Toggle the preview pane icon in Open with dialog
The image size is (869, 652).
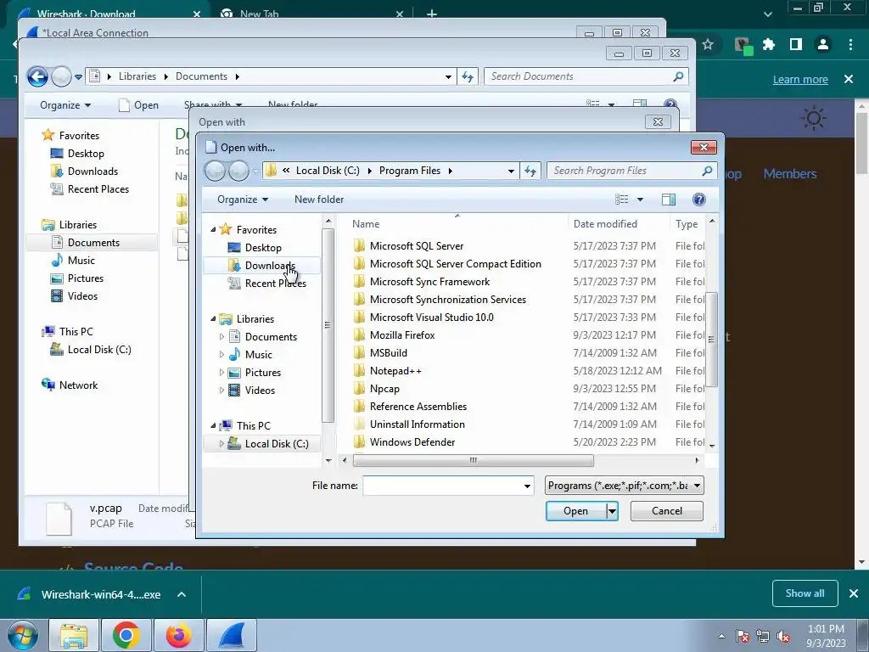[x=669, y=200]
